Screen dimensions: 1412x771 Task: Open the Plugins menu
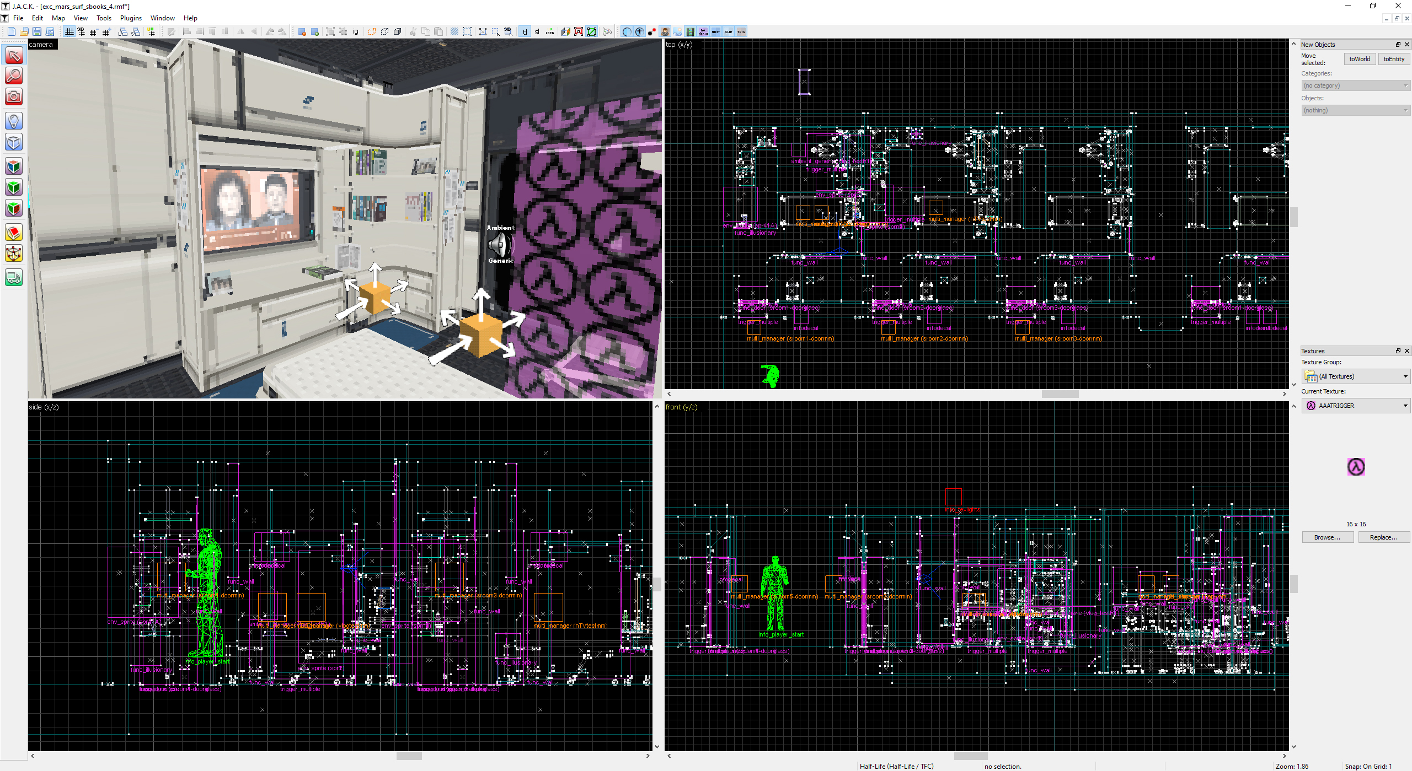click(x=131, y=18)
